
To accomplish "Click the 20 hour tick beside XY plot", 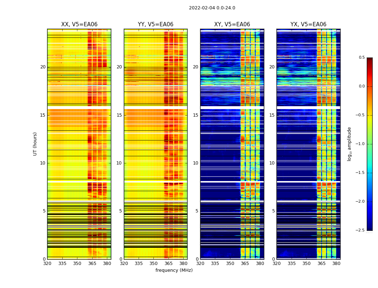I will coord(195,67).
